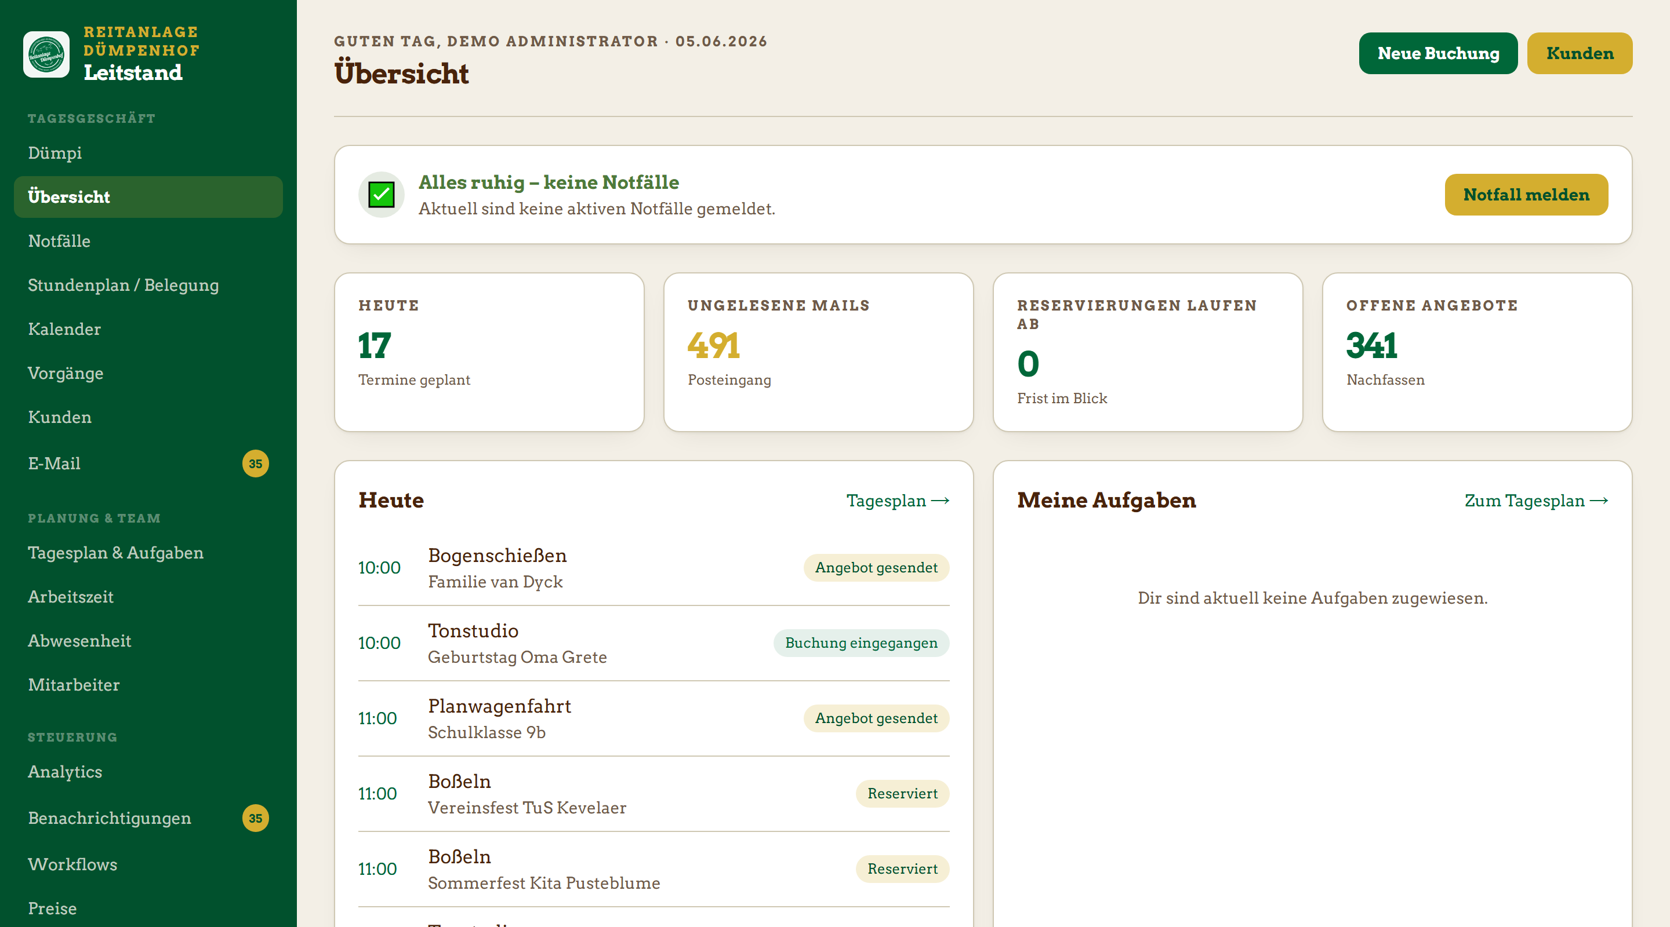Open the Tonstudio Geburtstag Oma Grete entry

[x=654, y=643]
